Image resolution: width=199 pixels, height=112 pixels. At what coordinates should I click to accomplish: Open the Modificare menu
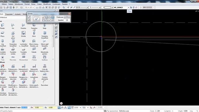point(47,4)
